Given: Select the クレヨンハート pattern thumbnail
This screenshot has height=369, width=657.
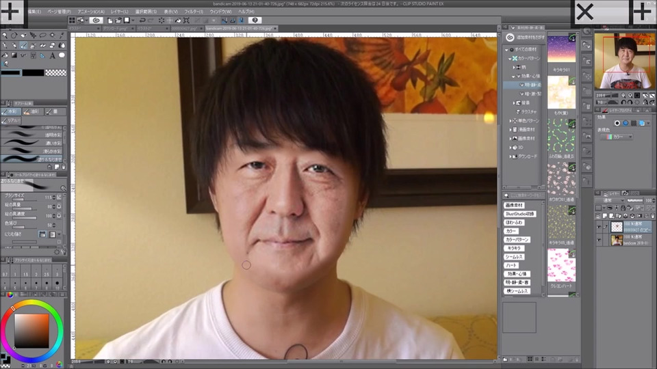Looking at the screenshot, I should coord(561,265).
